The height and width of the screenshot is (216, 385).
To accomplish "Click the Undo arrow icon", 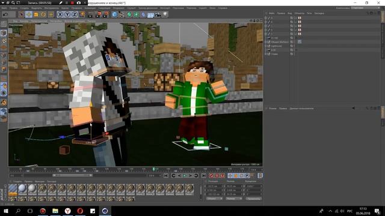I will (x=5, y=14).
